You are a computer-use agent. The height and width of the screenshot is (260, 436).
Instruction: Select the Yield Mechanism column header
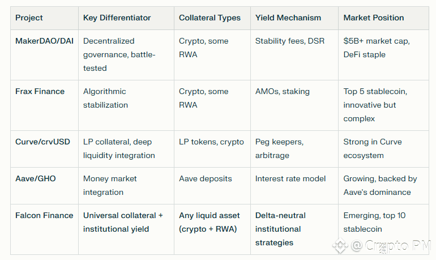(x=288, y=18)
